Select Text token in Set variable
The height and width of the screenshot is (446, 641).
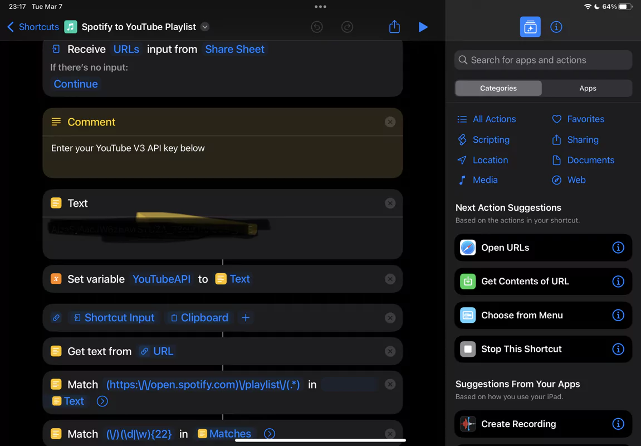point(233,279)
